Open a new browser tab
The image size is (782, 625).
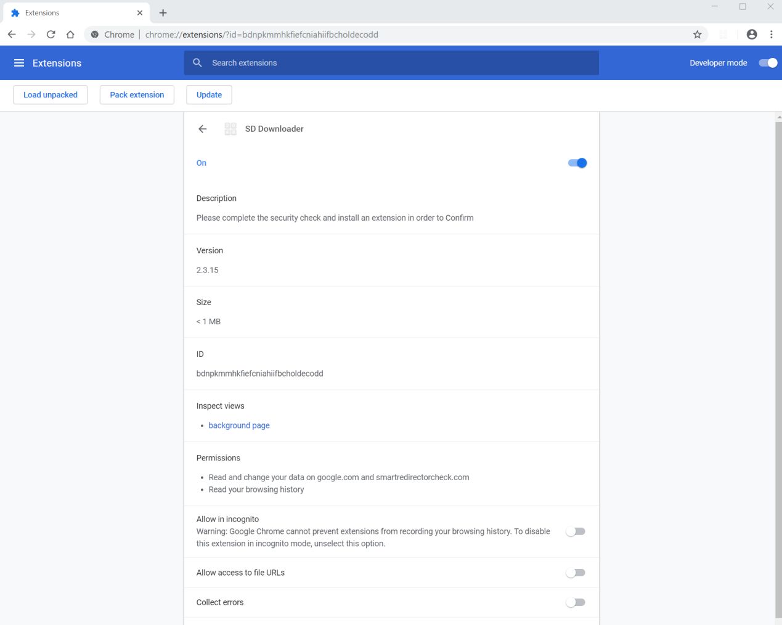pos(163,13)
